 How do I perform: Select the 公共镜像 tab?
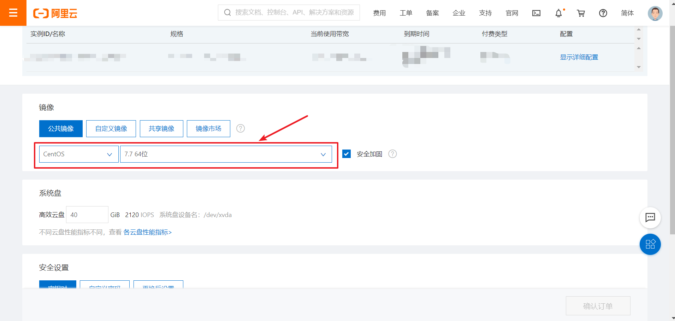(x=61, y=129)
